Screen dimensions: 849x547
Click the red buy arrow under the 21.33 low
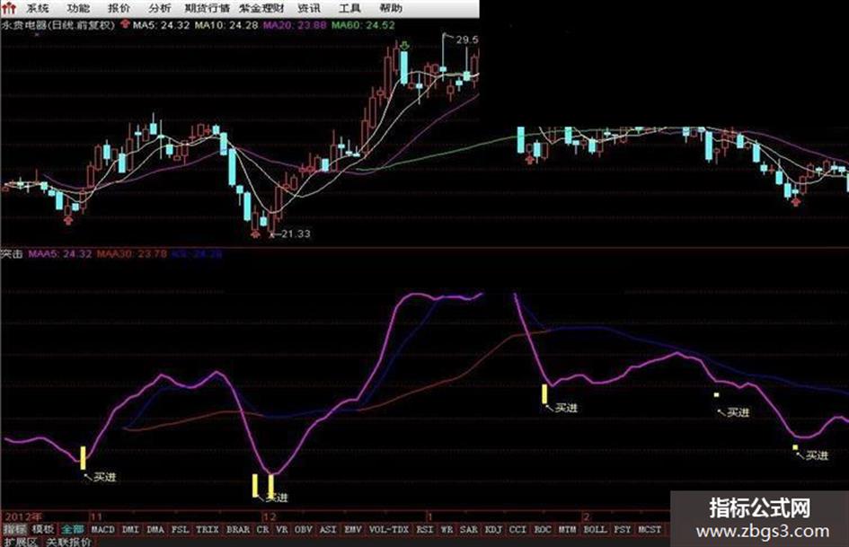255,234
